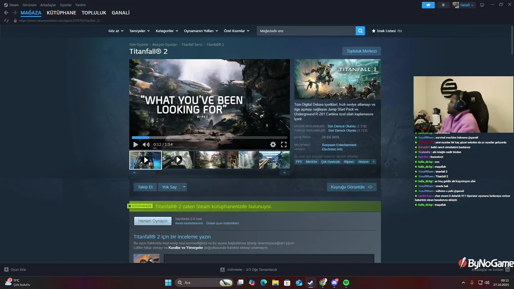Go forward with the Steam forward arrow

(14, 13)
